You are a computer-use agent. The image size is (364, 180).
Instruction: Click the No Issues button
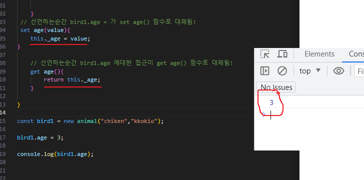276,87
